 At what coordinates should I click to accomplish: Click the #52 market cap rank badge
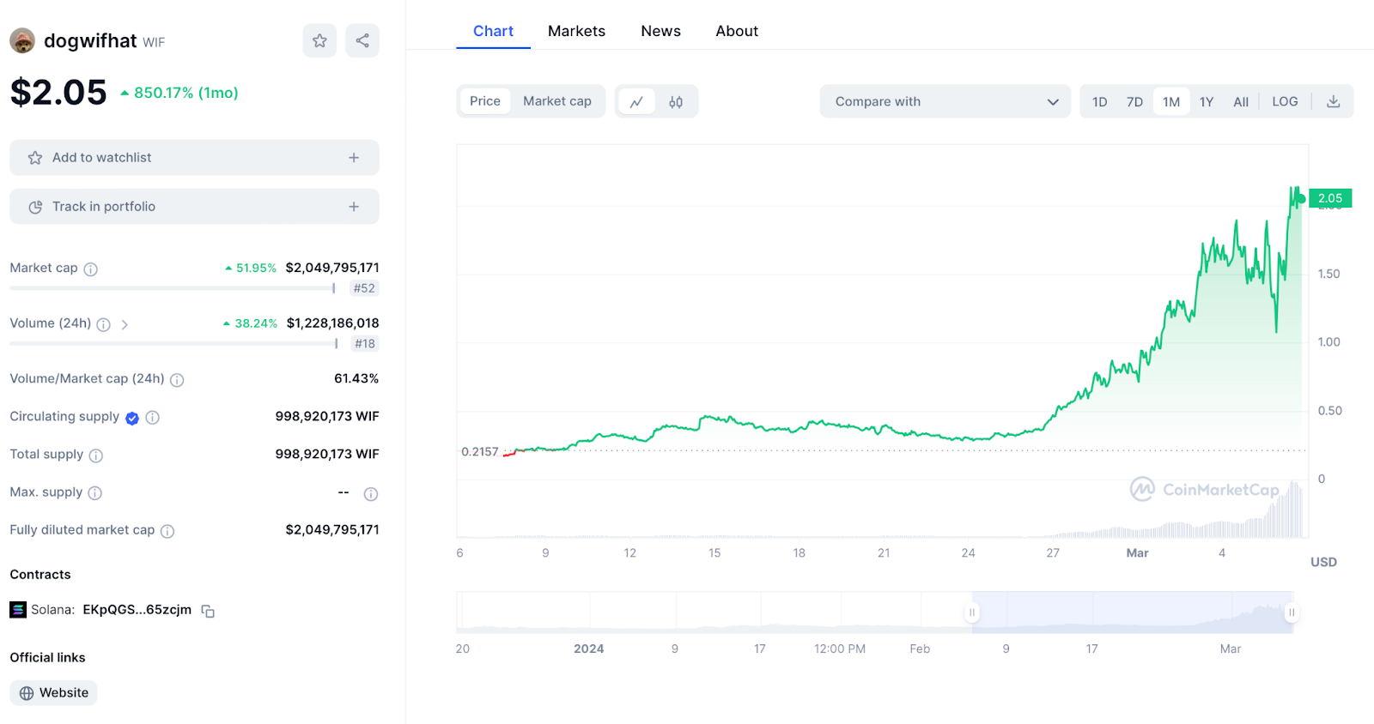coord(364,288)
